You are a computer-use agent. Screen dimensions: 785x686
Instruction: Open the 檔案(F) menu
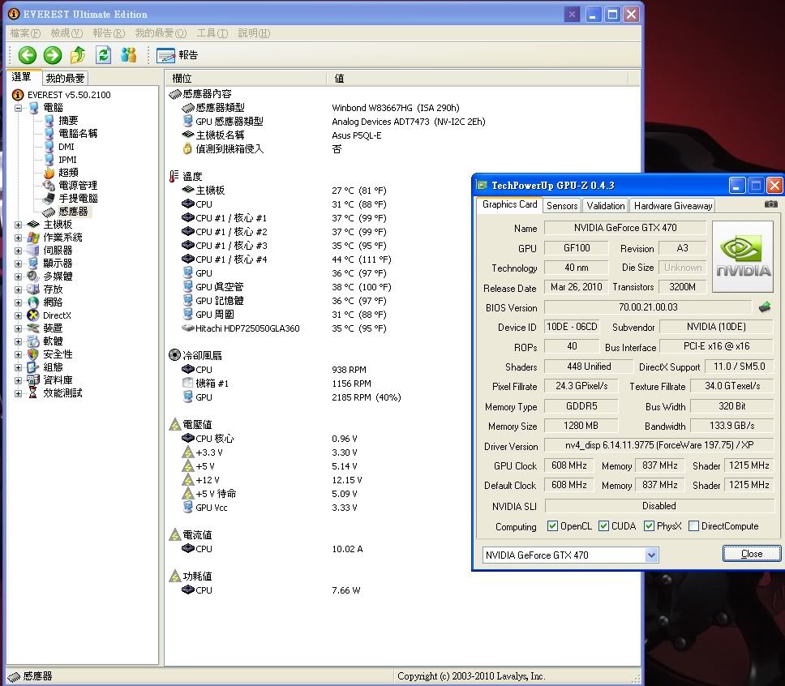pos(25,33)
